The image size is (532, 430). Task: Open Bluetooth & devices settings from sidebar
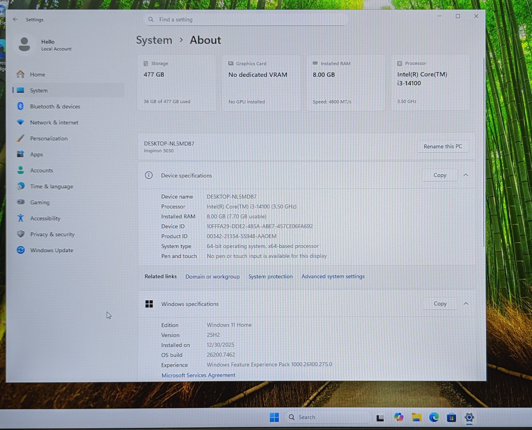point(55,106)
